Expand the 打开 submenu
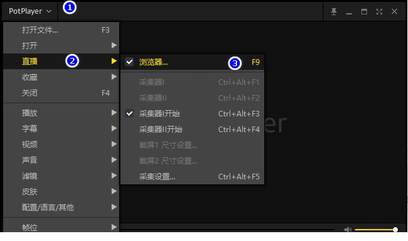This screenshot has height=241, width=408. point(61,46)
